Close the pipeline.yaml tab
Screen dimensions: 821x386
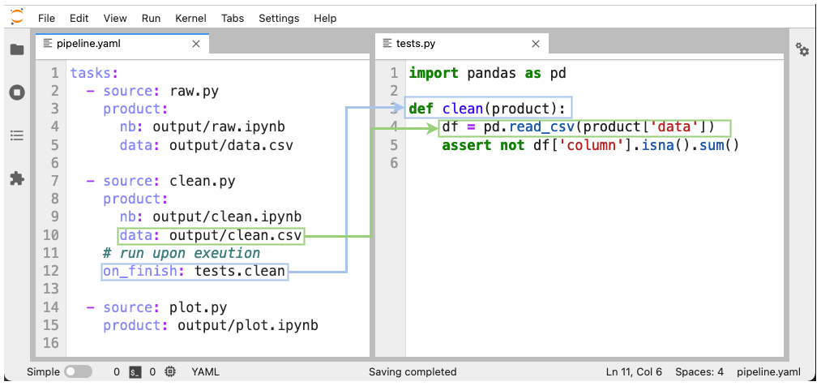(x=196, y=44)
